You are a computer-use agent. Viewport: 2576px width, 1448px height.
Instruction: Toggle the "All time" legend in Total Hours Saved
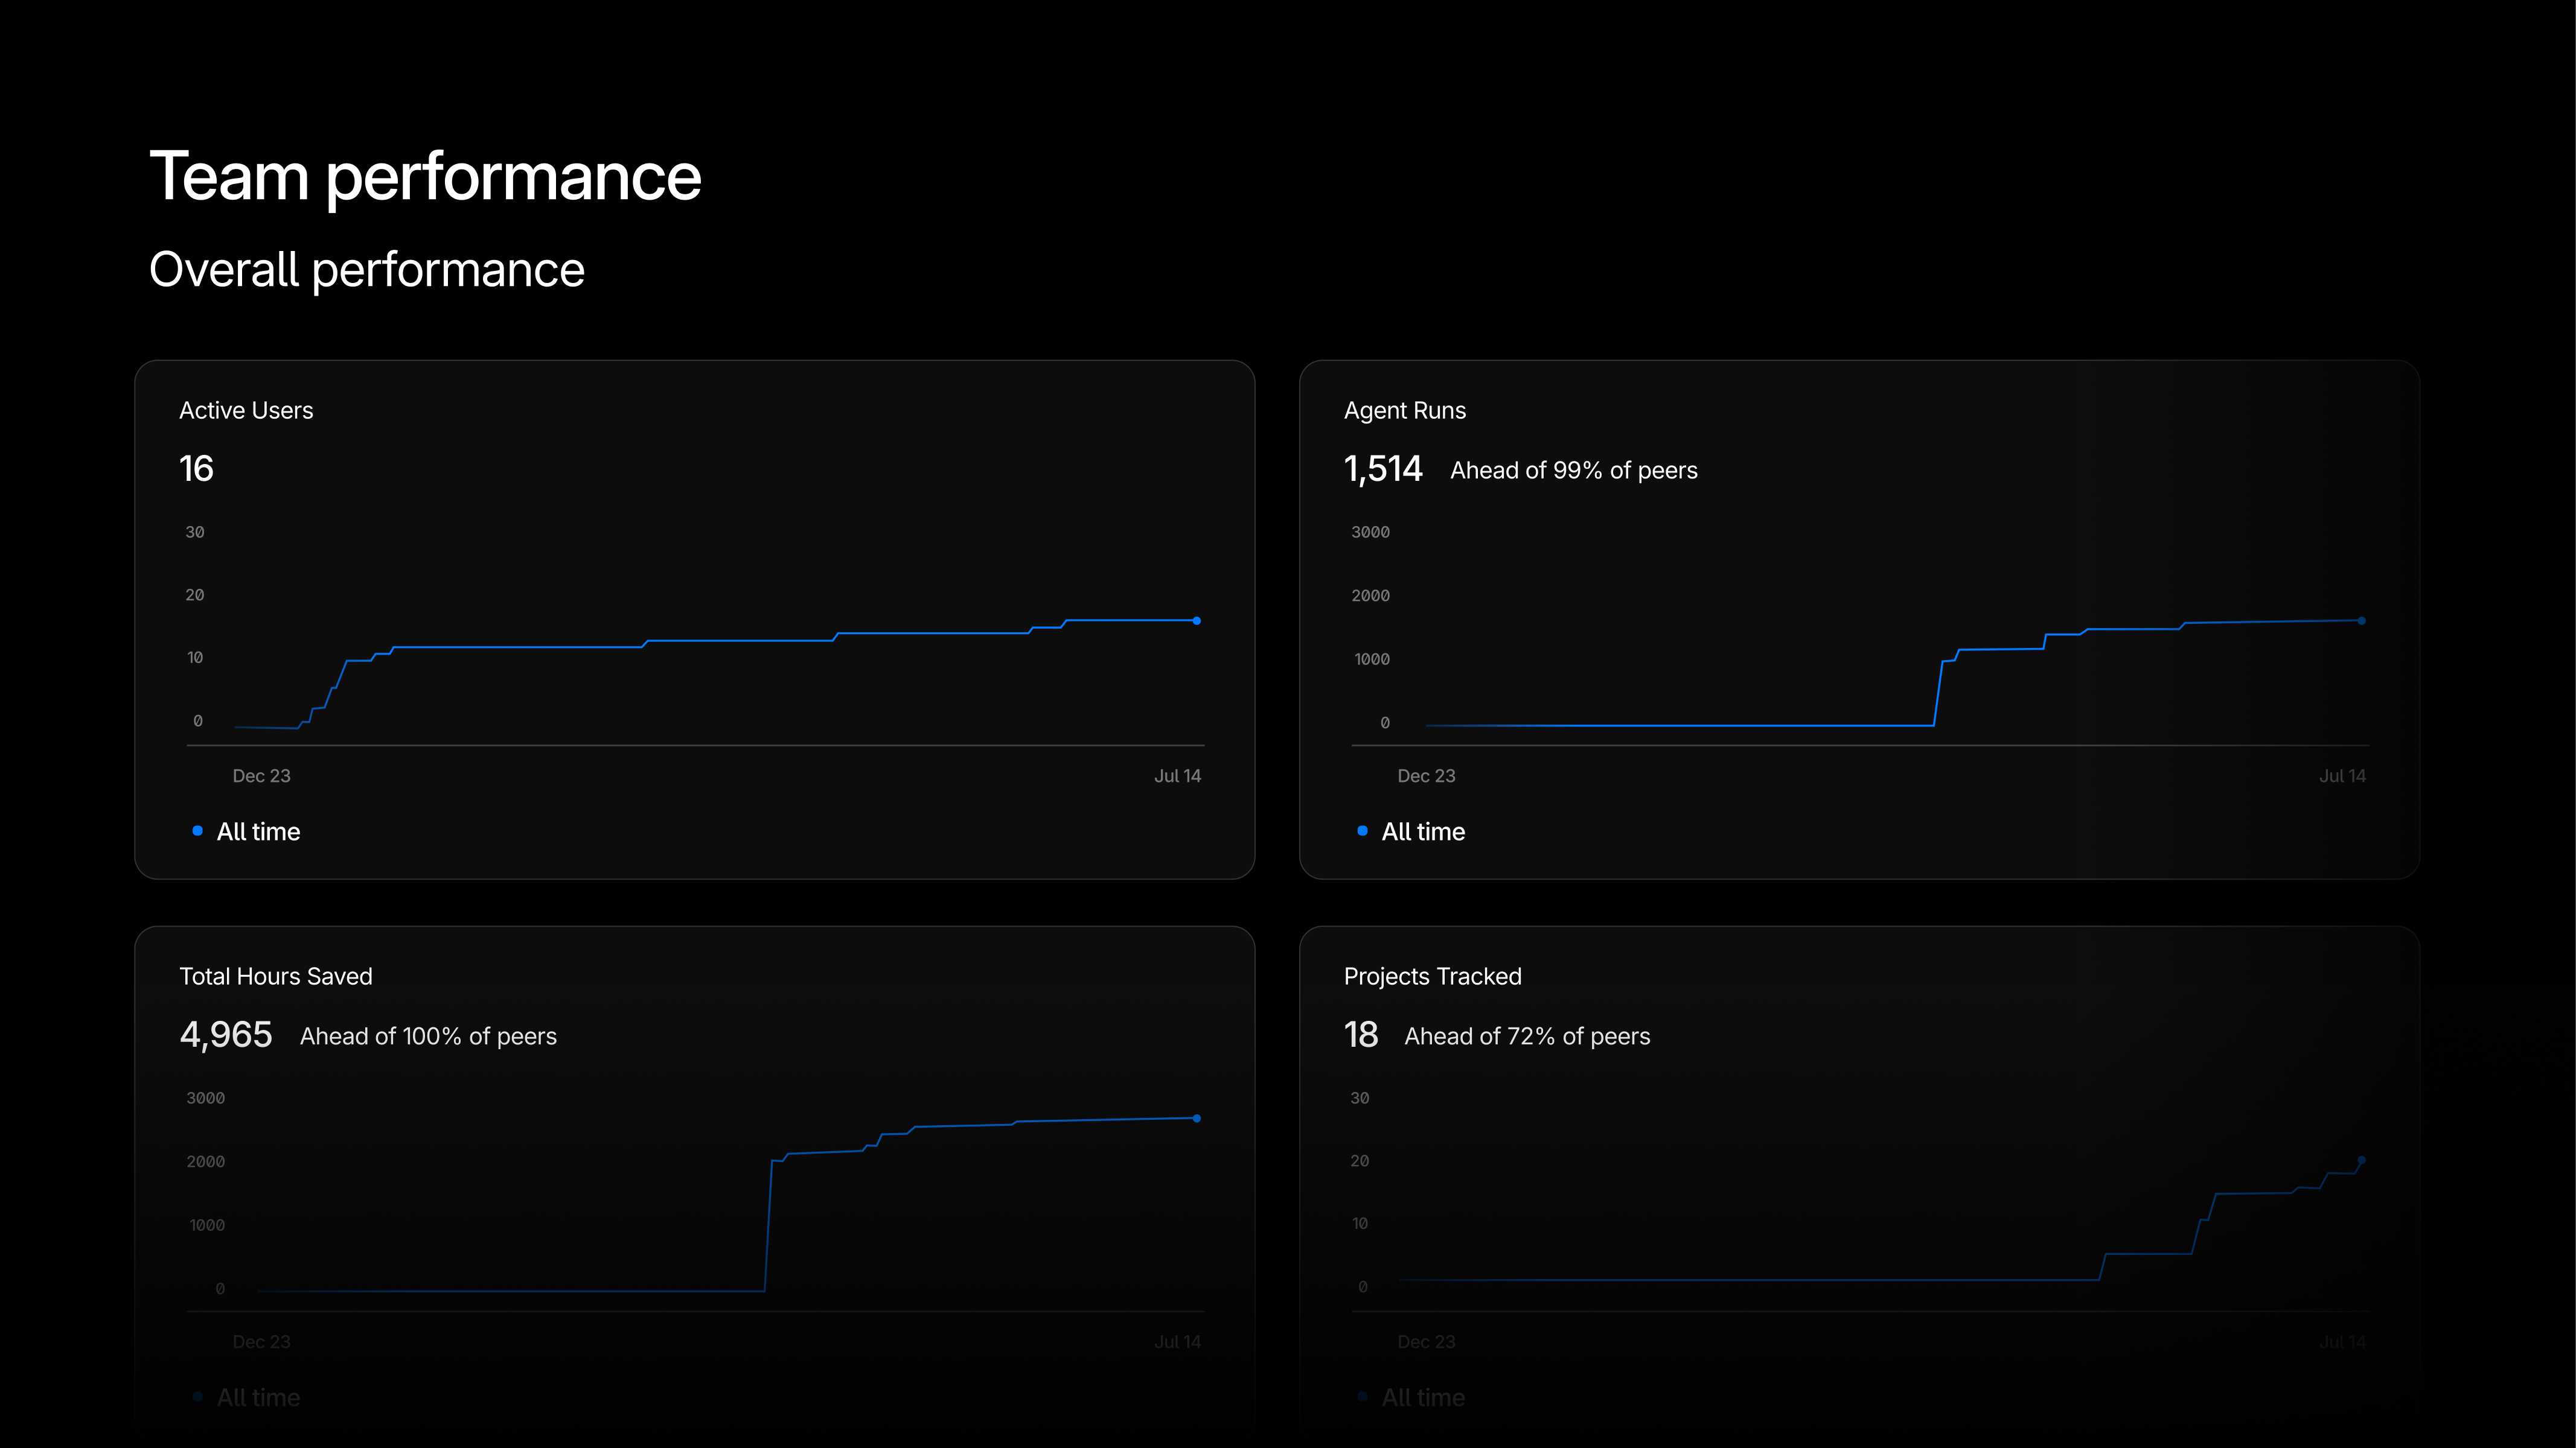pos(258,1397)
